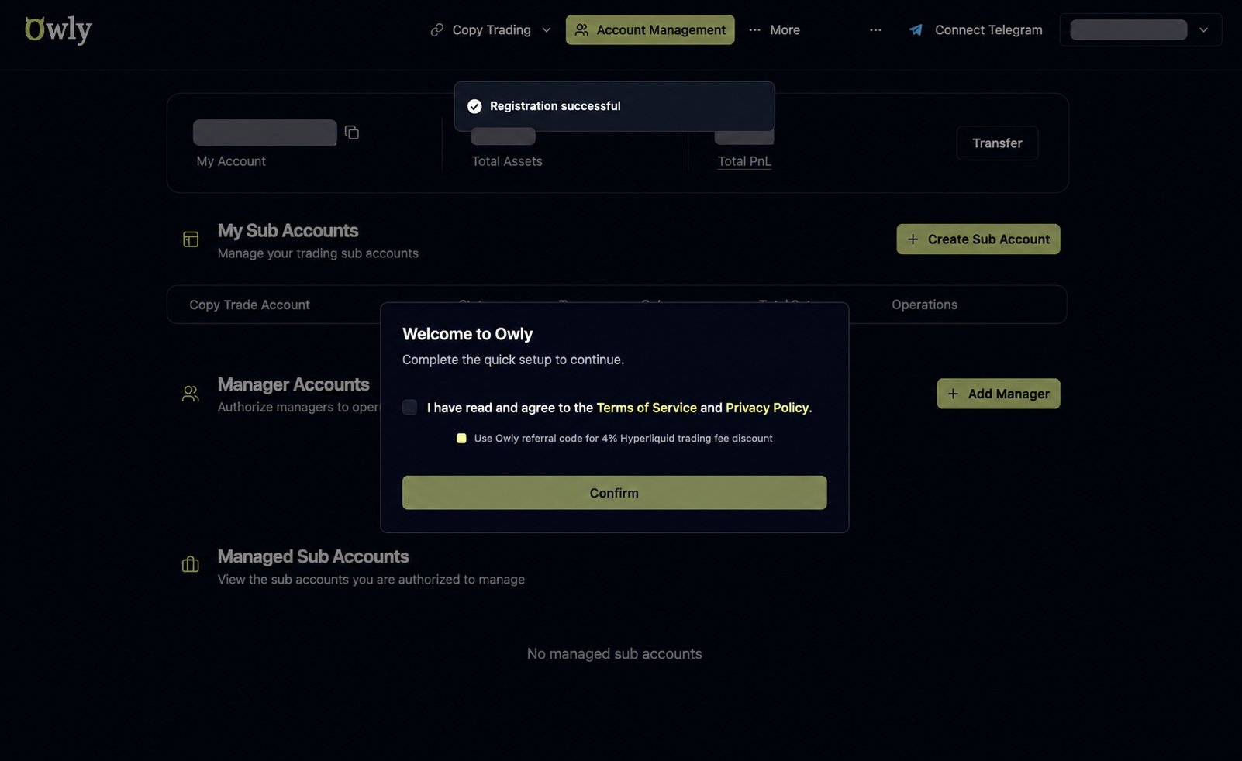Click the Manager Accounts people icon

pyautogui.click(x=191, y=394)
